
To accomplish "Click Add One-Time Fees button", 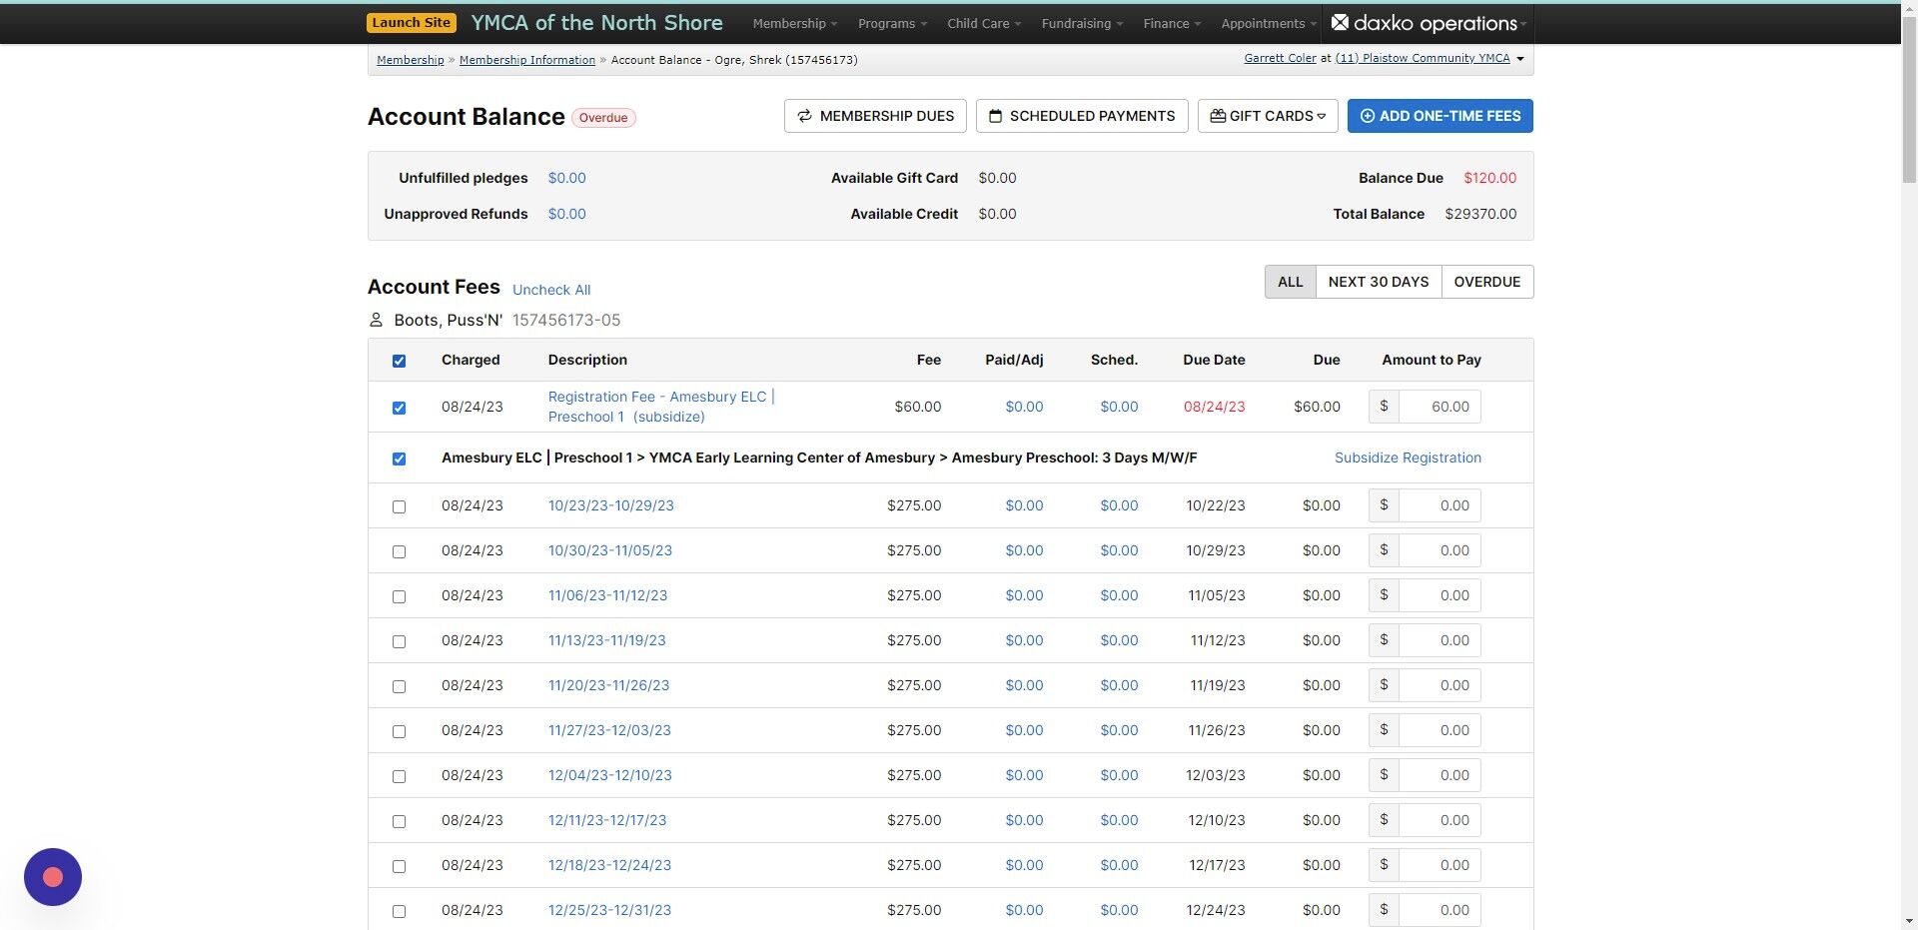I will point(1440,116).
